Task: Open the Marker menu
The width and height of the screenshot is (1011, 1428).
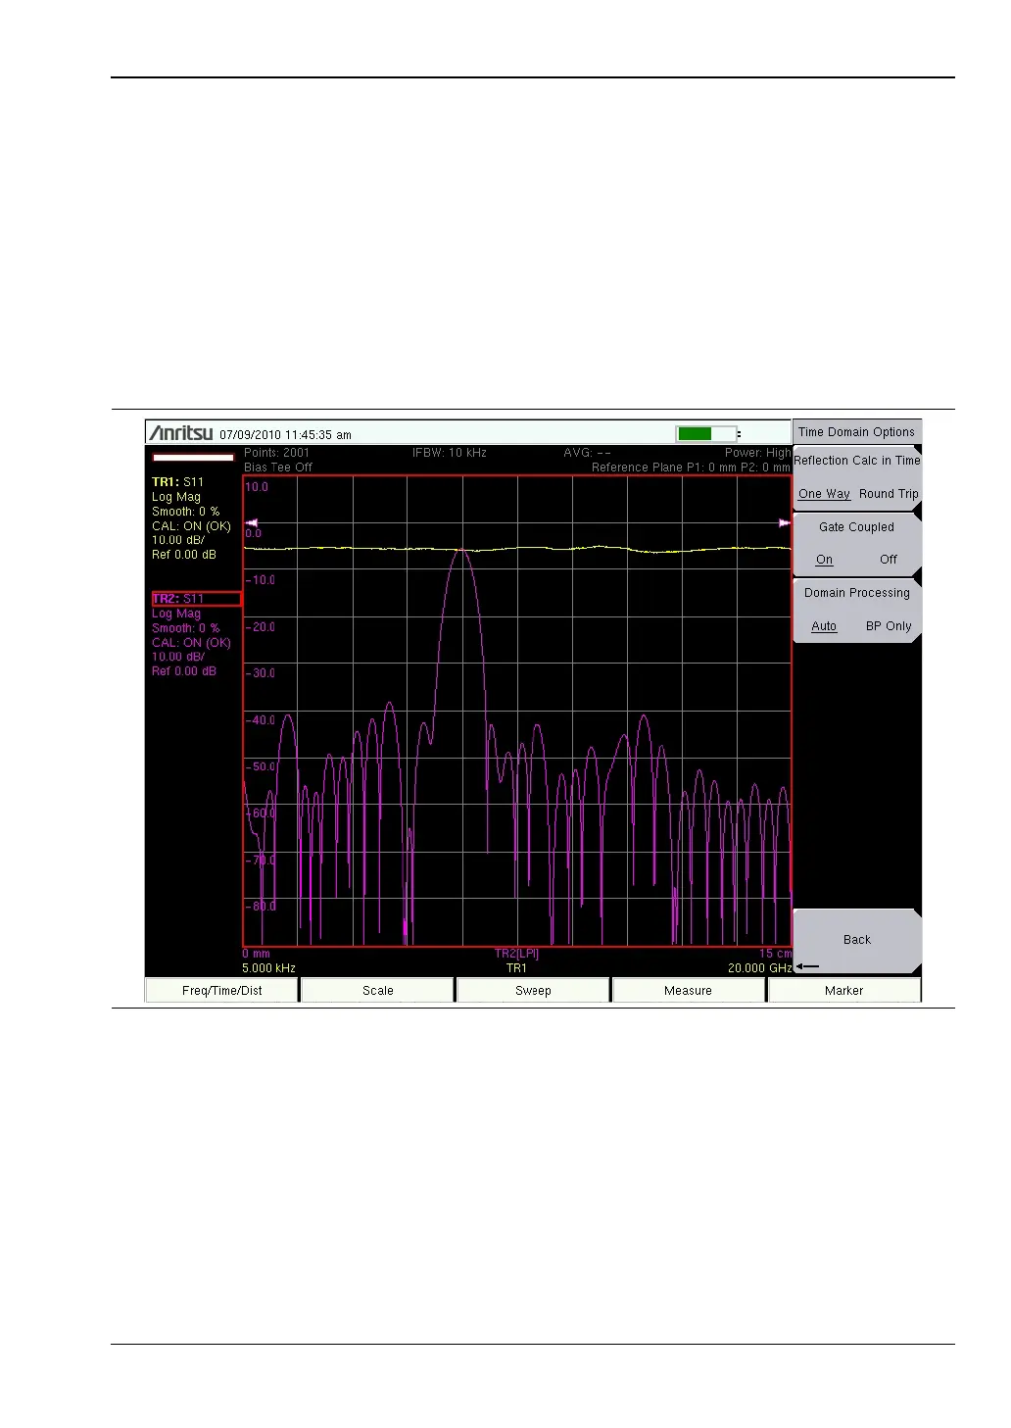Action: coord(843,991)
